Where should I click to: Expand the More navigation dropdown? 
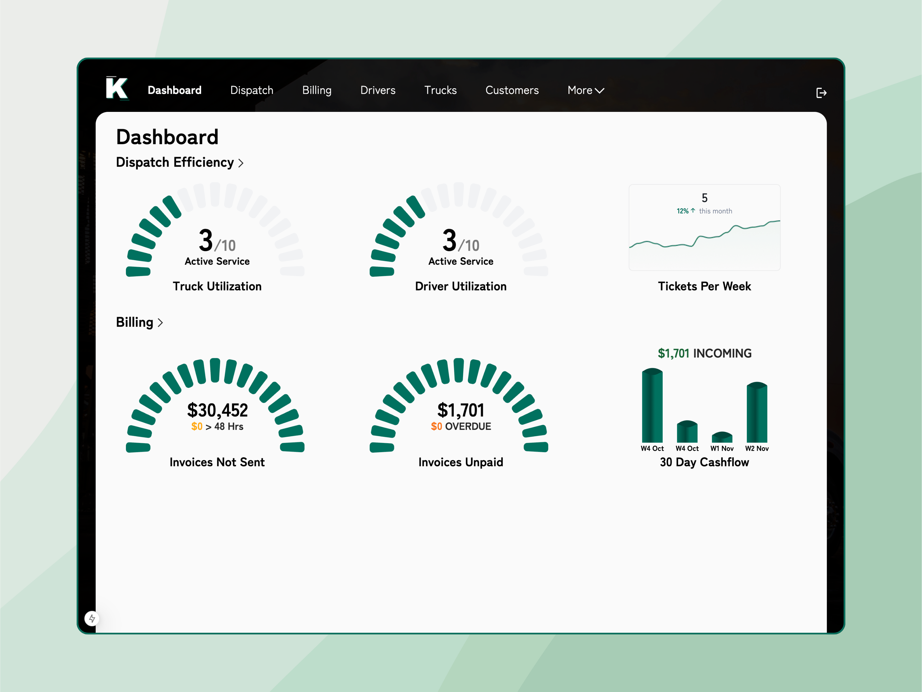click(x=586, y=90)
